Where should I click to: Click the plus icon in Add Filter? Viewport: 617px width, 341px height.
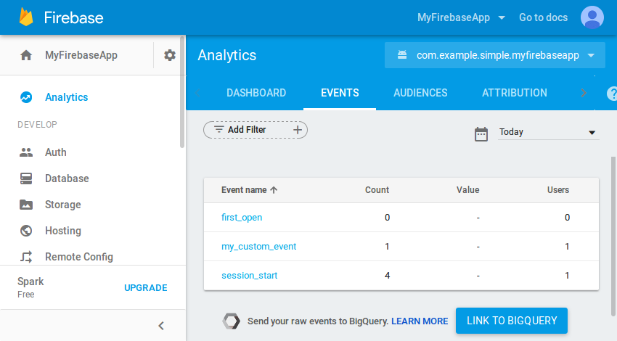[x=298, y=130]
